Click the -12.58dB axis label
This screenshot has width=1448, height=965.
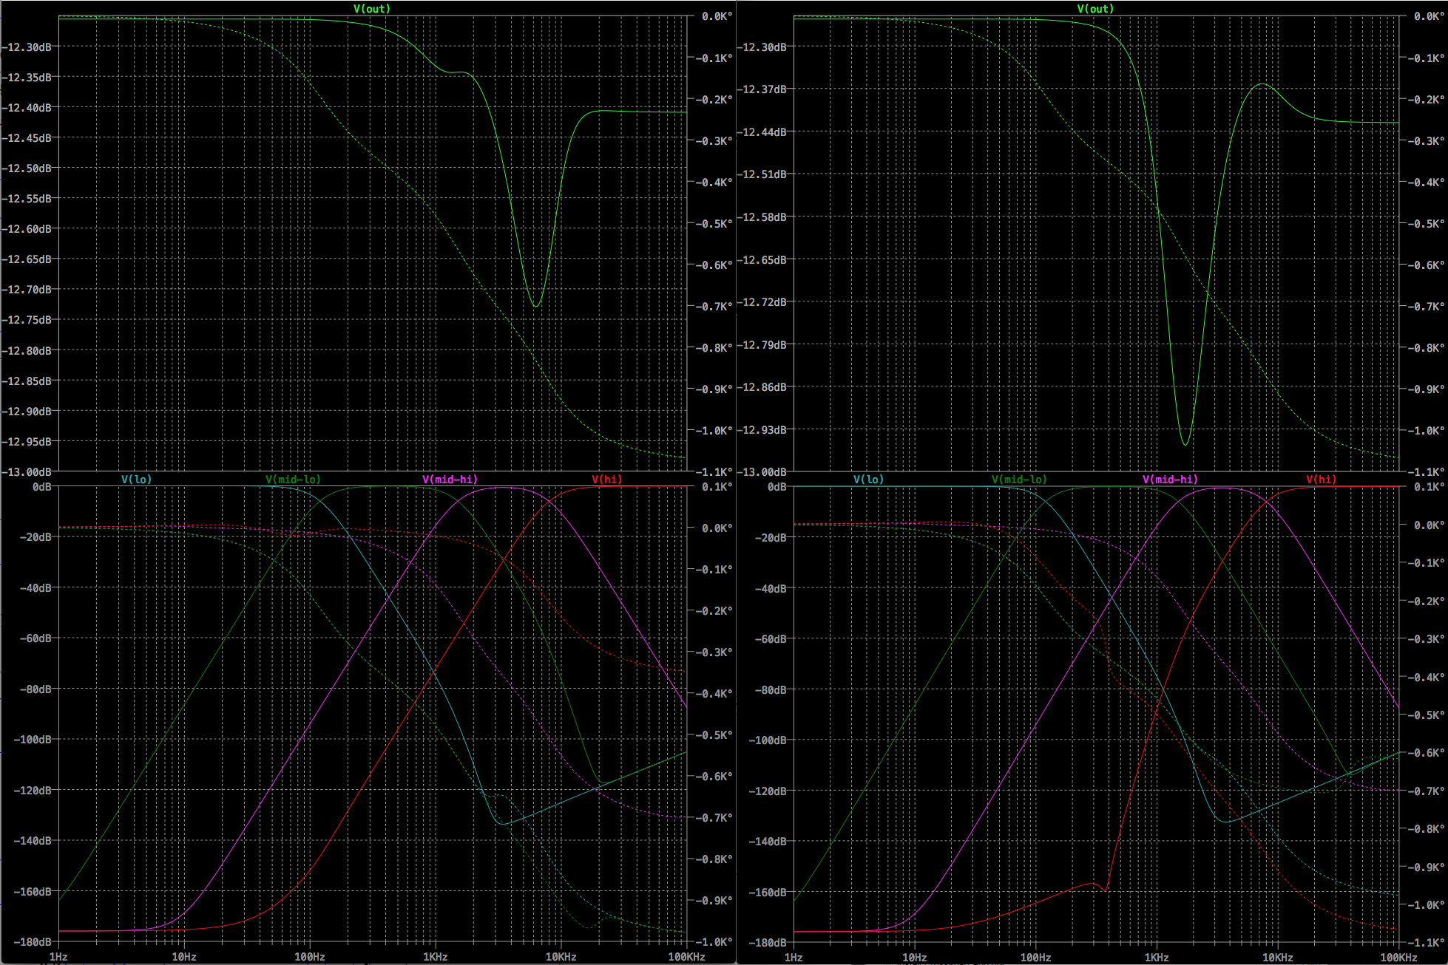pyautogui.click(x=762, y=217)
